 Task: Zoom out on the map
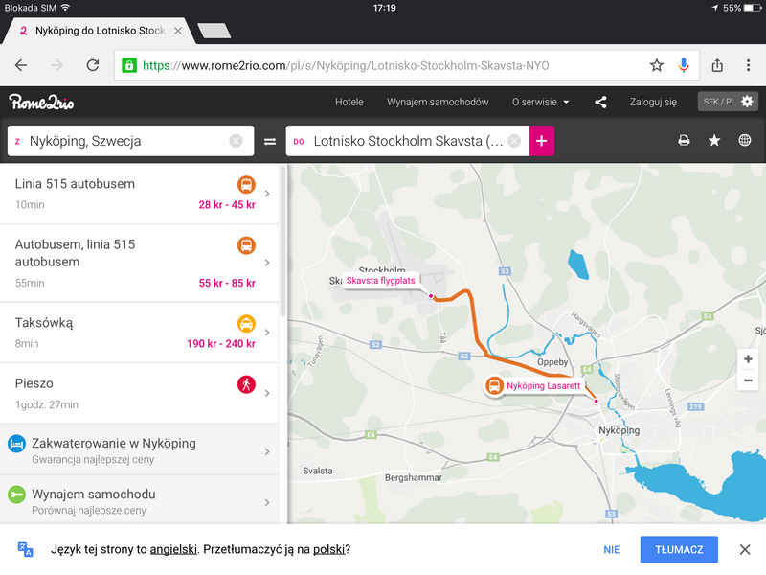pyautogui.click(x=748, y=380)
